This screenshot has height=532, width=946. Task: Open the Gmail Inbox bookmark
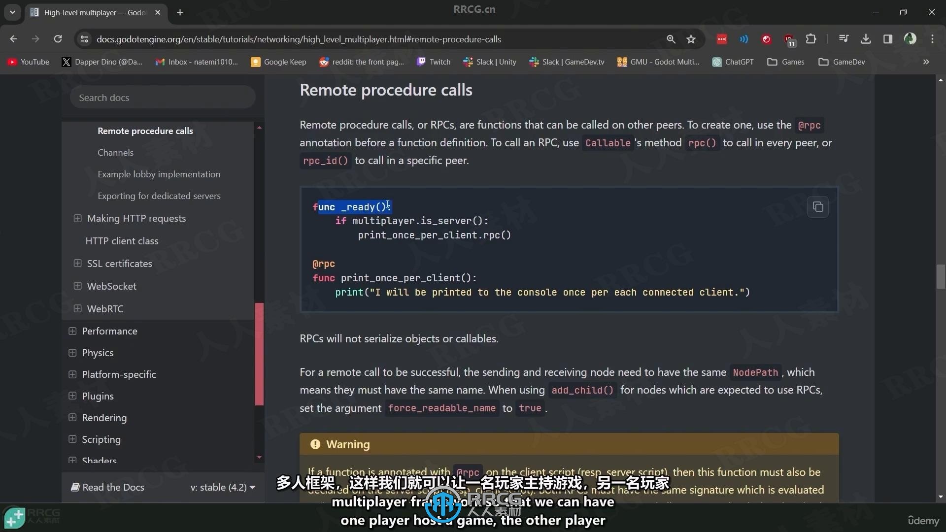pos(197,62)
